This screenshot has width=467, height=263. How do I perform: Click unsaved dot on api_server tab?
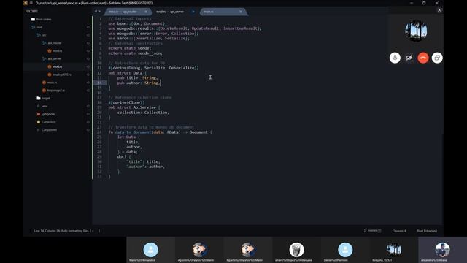[x=193, y=12]
